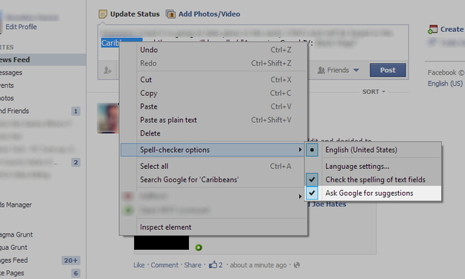465x279 pixels.
Task: Click the about a minute ago timestamp
Action: pos(258,265)
